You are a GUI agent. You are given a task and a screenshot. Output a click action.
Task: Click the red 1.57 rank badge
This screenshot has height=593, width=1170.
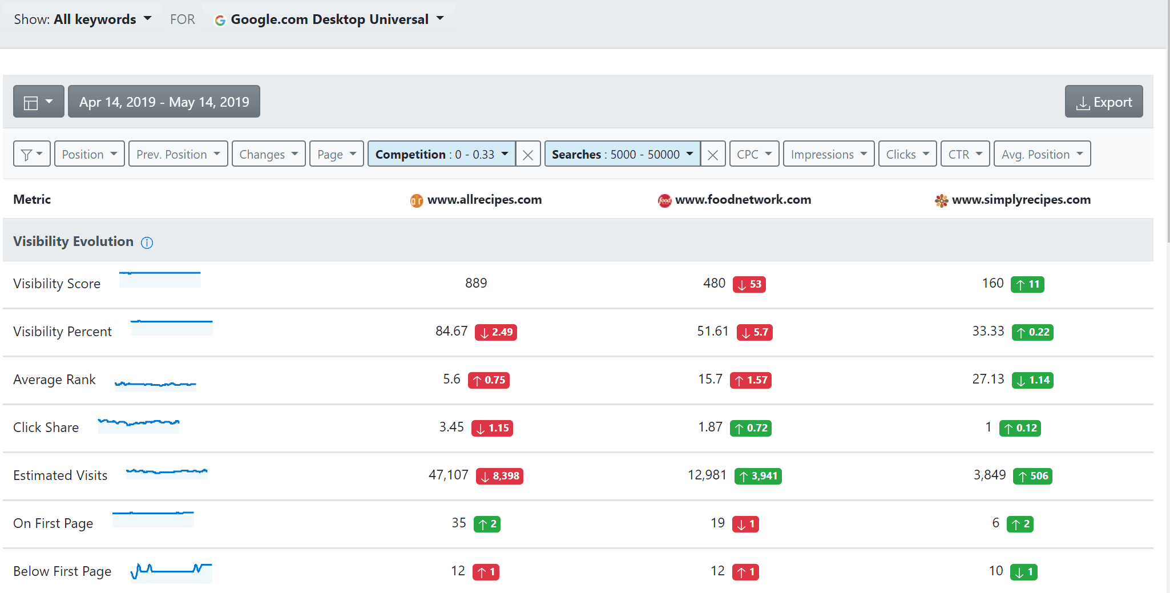click(751, 380)
